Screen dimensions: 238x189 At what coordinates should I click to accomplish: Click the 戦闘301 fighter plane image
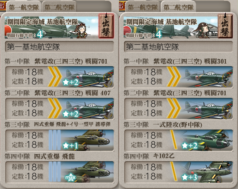207,77
